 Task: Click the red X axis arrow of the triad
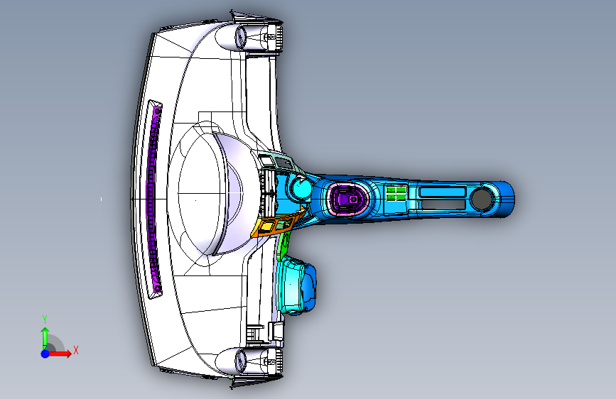click(x=60, y=354)
